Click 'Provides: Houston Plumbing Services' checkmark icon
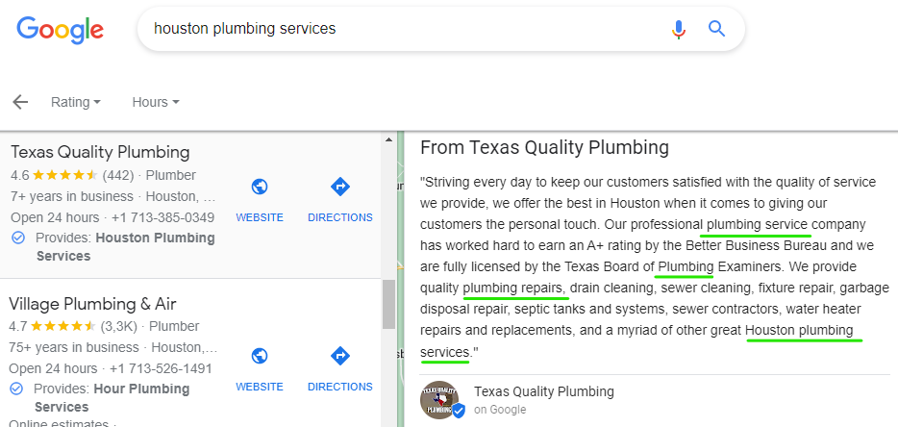 (x=18, y=238)
